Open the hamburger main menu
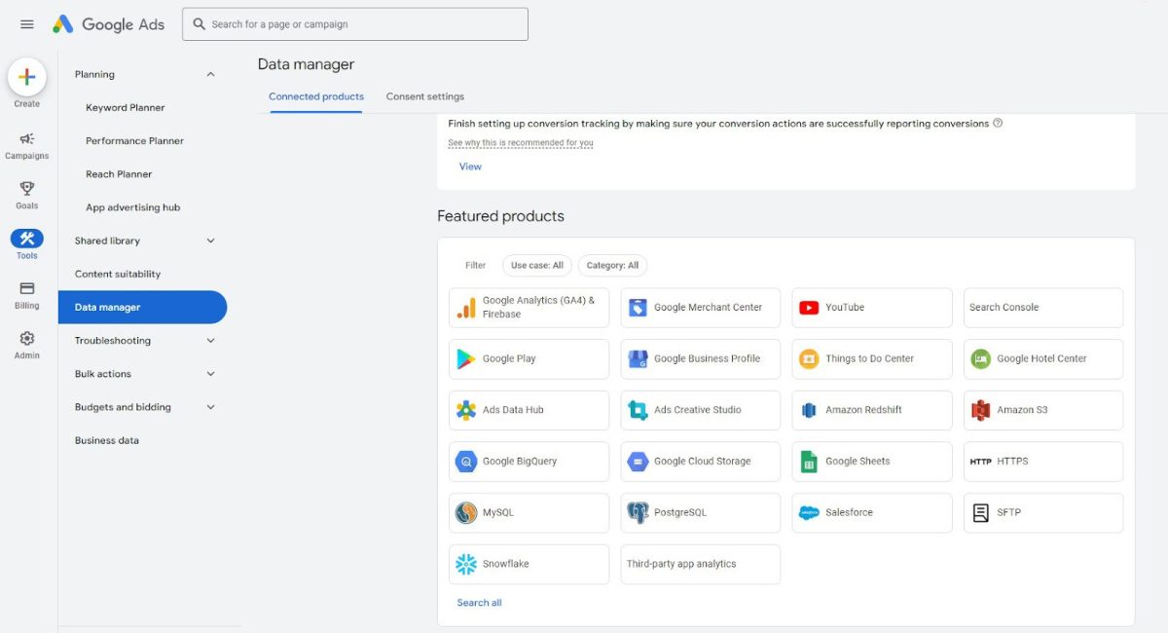 point(27,24)
